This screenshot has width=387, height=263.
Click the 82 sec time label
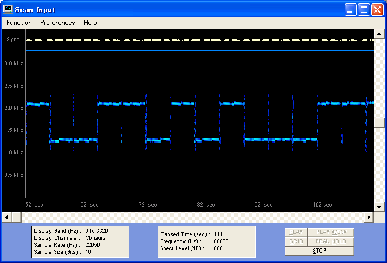click(206, 205)
